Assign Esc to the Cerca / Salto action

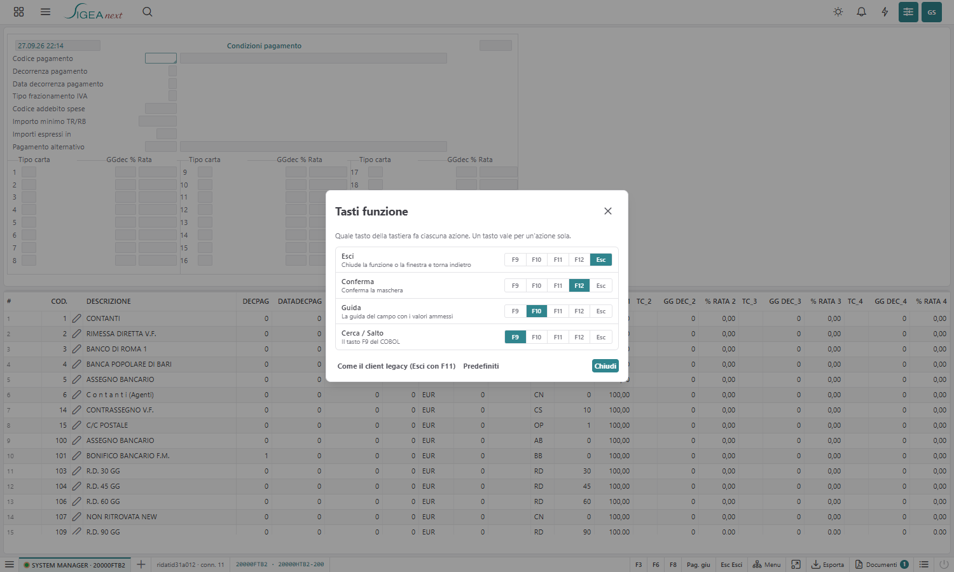click(601, 337)
